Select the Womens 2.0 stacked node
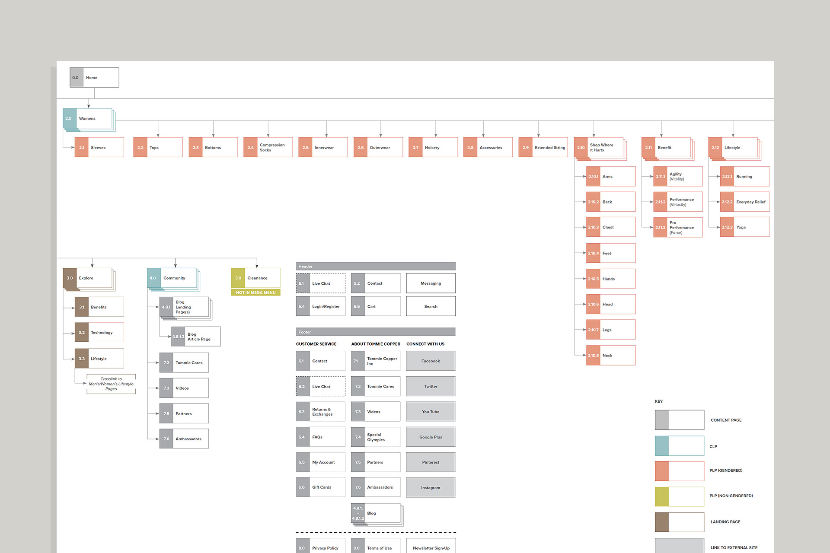Image resolution: width=830 pixels, height=553 pixels. 88,118
